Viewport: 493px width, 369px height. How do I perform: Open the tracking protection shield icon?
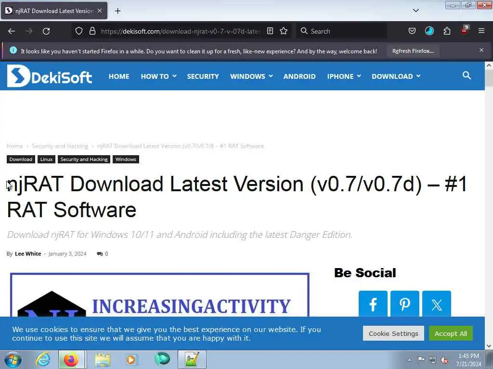pos(79,31)
